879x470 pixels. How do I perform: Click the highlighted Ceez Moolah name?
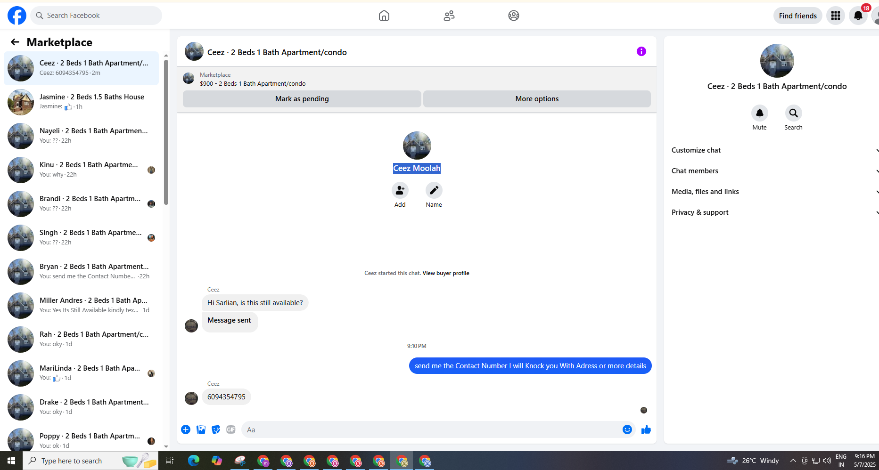click(417, 168)
